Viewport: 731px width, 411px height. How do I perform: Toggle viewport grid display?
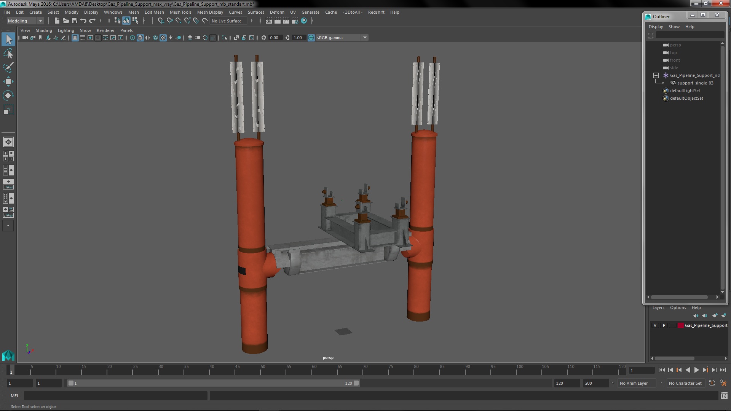(75, 38)
